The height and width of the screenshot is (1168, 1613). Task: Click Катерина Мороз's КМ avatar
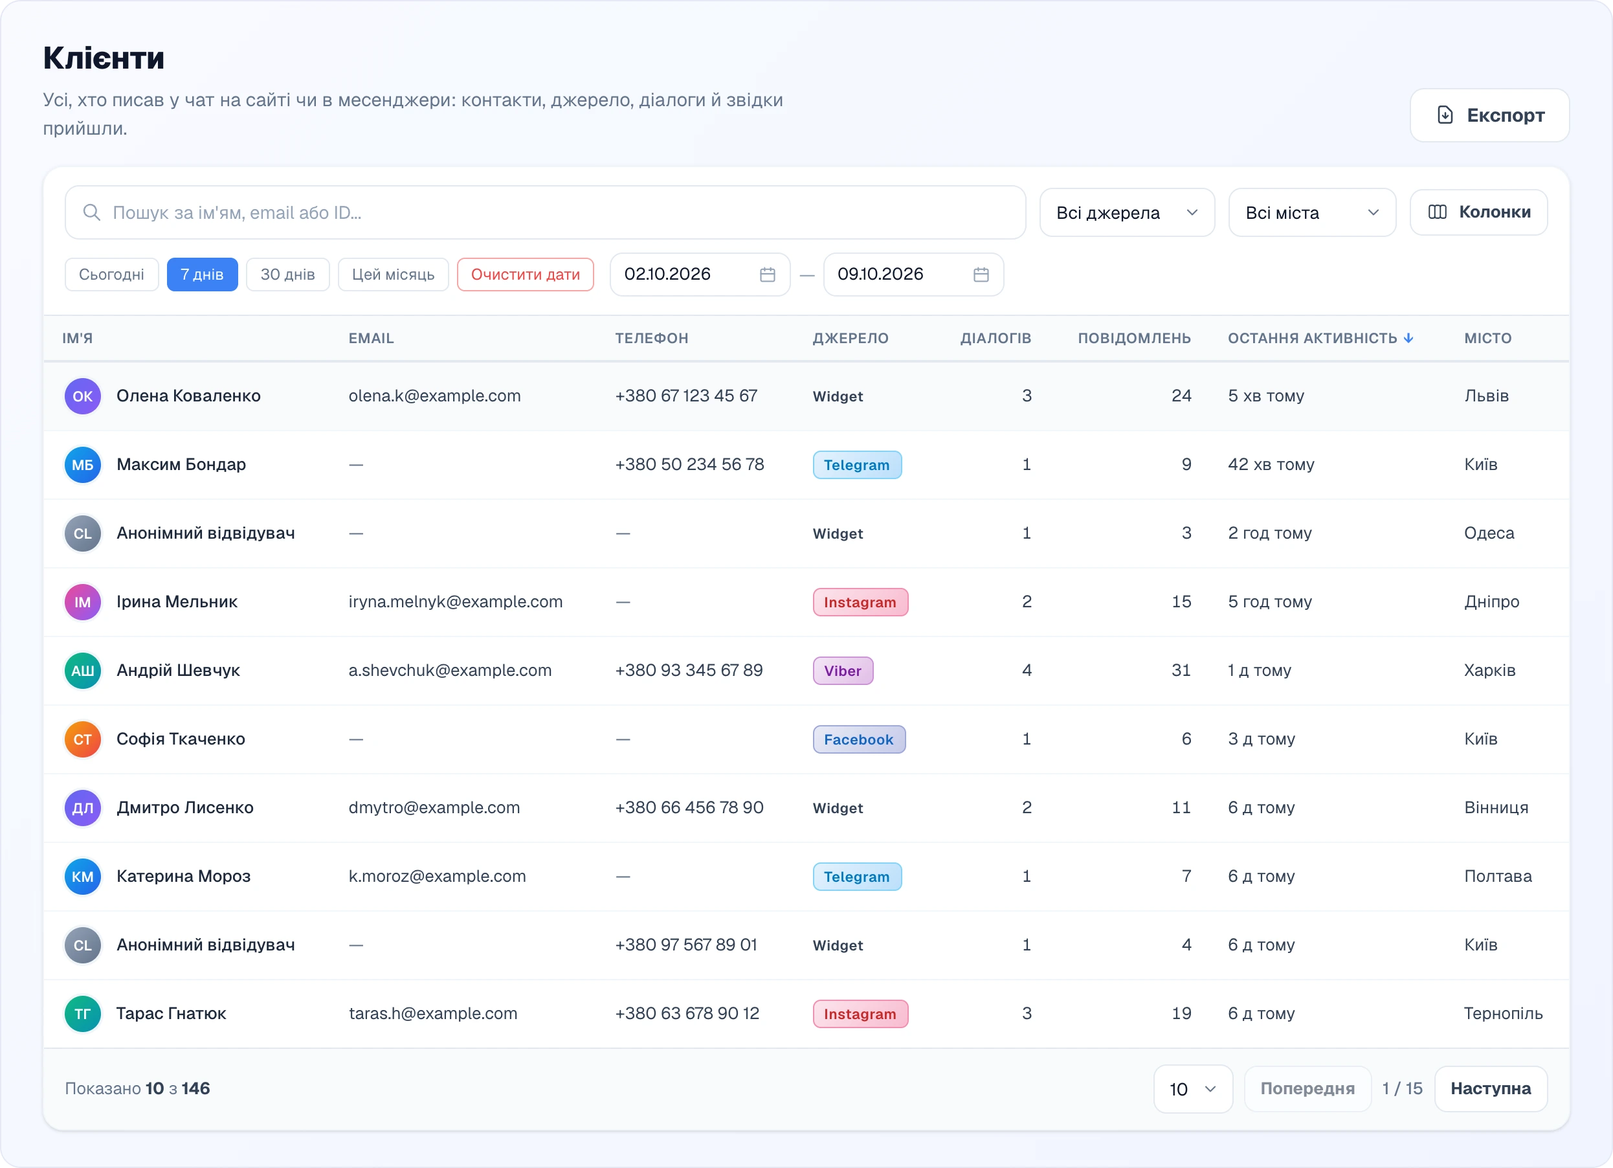click(x=82, y=877)
